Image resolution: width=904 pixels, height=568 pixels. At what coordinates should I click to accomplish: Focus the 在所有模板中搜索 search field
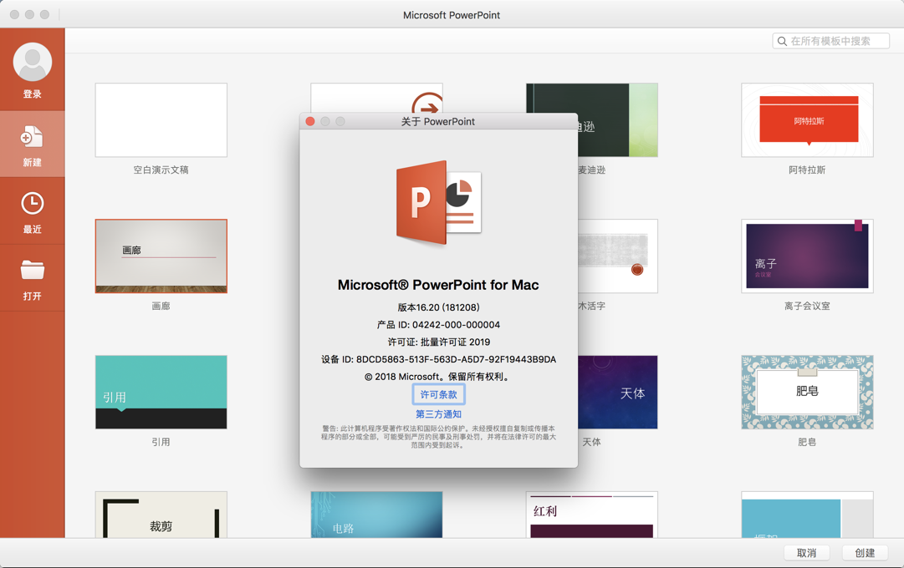pyautogui.click(x=830, y=41)
